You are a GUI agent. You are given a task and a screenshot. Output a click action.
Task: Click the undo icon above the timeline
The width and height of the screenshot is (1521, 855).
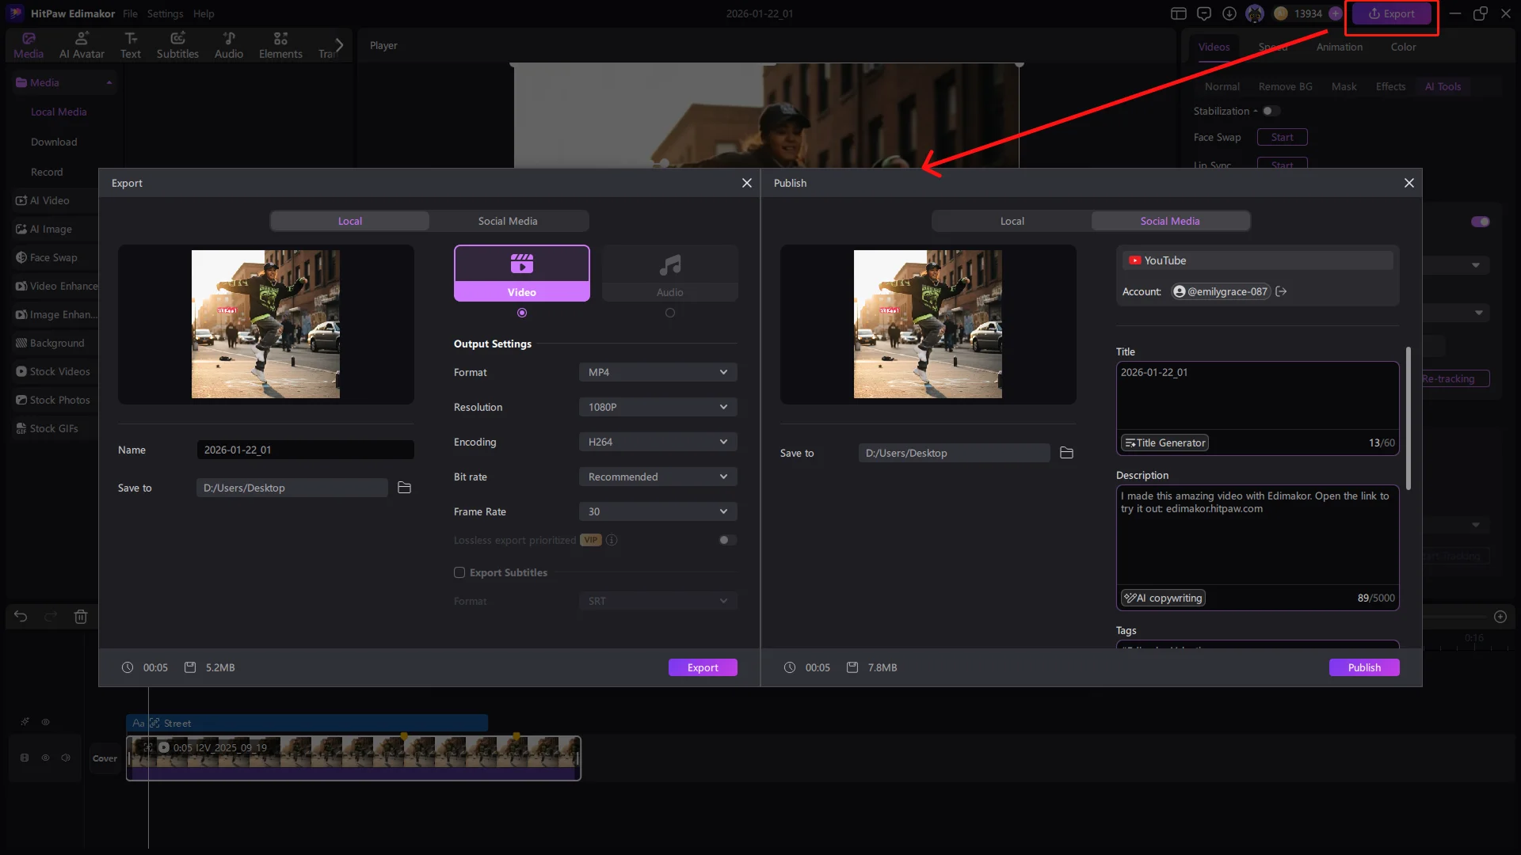(20, 616)
